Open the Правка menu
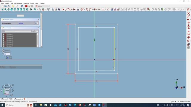Screen dimensions: 191x107 point(7,3)
